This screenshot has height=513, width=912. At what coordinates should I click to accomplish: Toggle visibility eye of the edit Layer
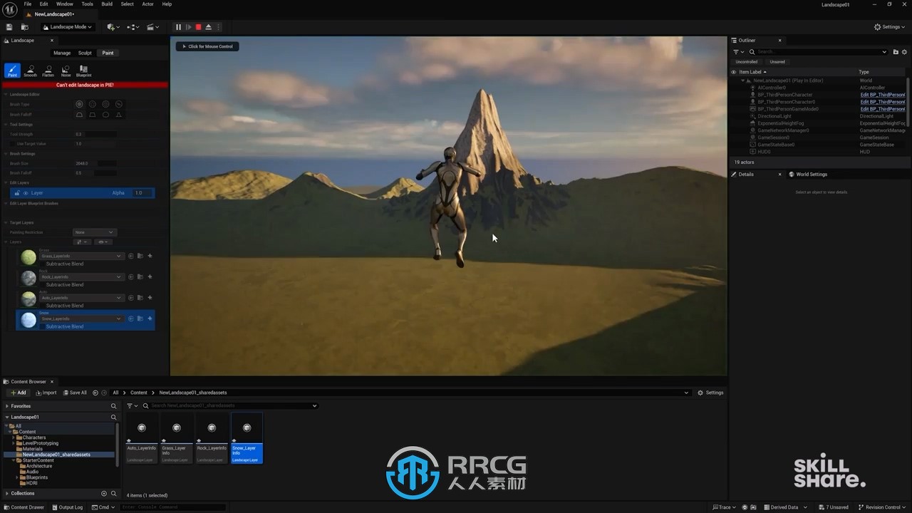(26, 193)
